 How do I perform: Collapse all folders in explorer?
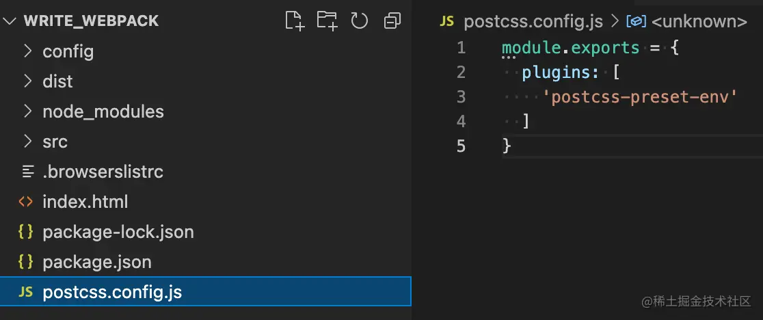(392, 21)
